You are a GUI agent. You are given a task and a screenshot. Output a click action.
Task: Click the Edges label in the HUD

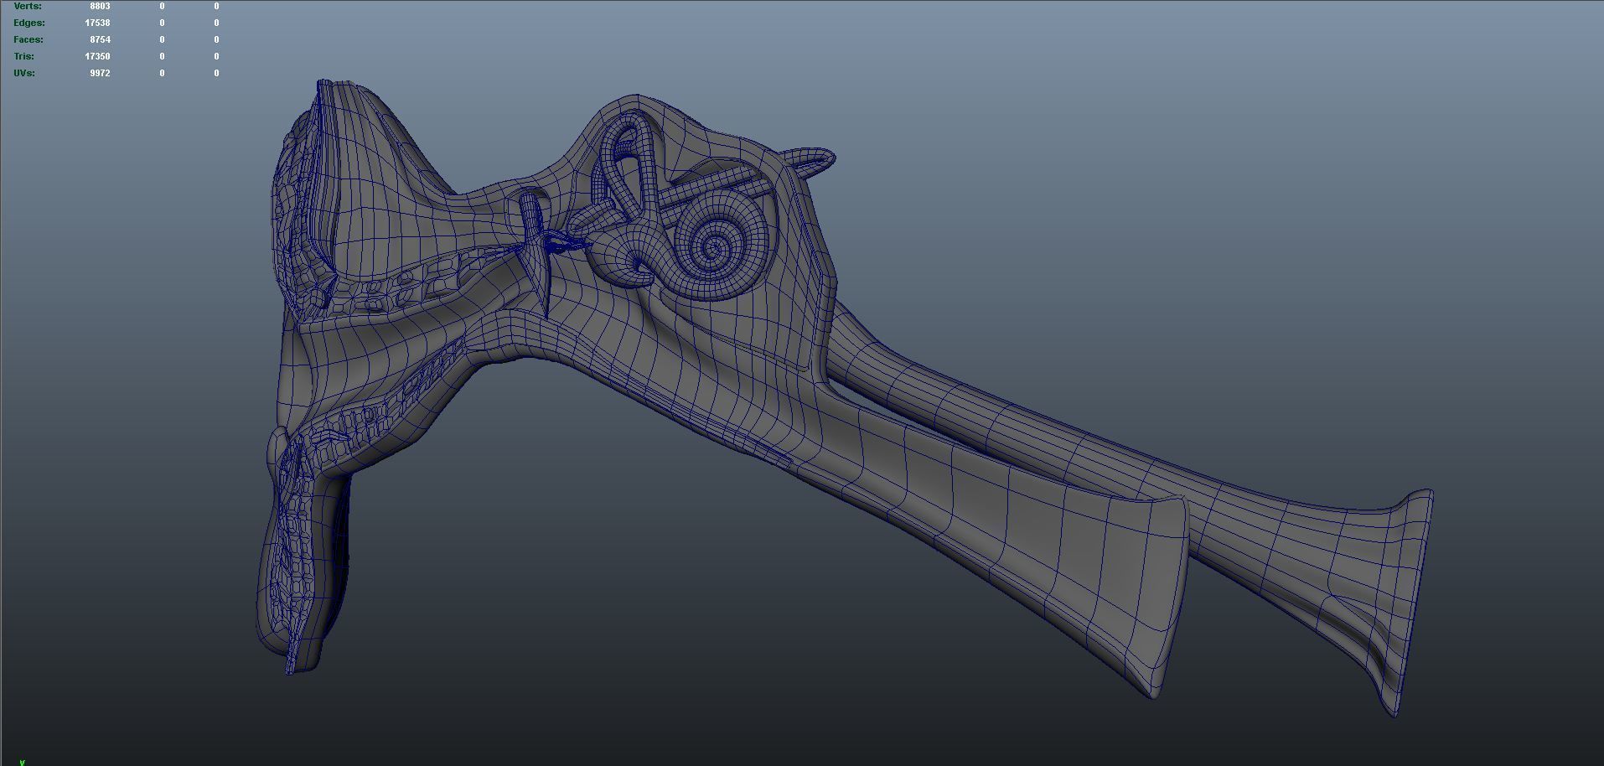[x=29, y=23]
